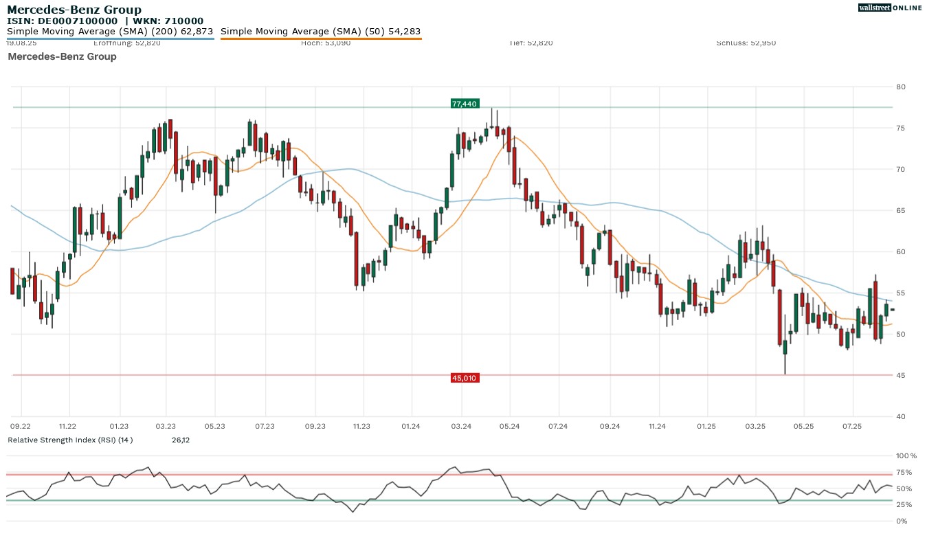
Task: Click the 09.24 date axis label
Action: [609, 427]
